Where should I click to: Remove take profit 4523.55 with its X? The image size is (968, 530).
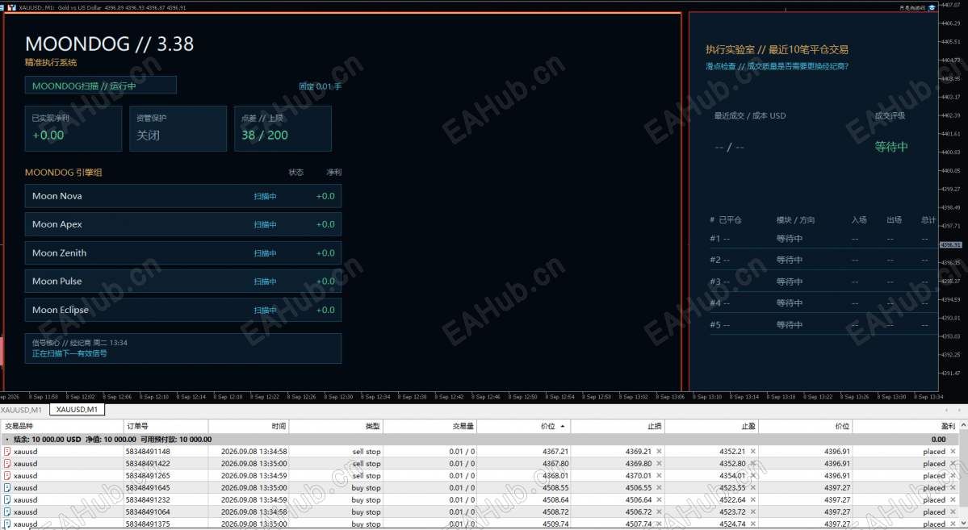(753, 487)
